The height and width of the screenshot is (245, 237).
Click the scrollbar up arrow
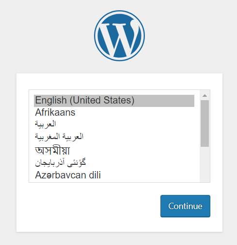205,95
